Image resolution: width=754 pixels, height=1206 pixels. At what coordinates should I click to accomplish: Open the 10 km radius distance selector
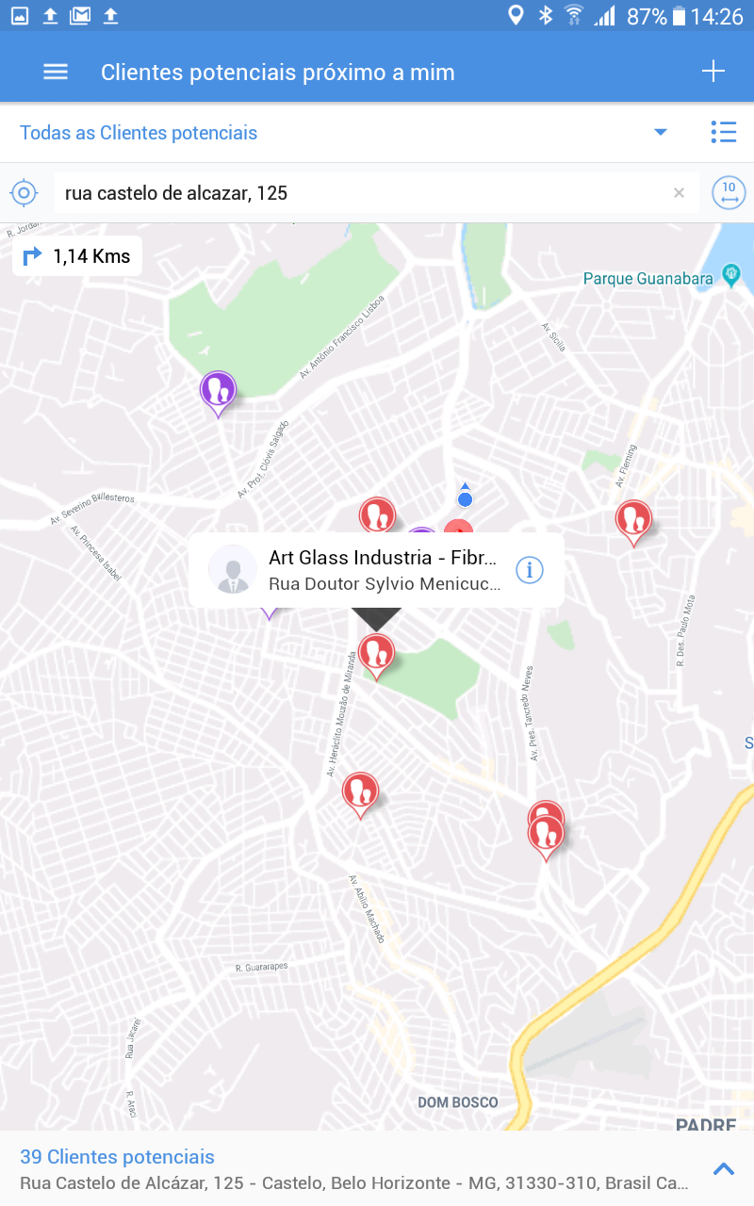(729, 193)
